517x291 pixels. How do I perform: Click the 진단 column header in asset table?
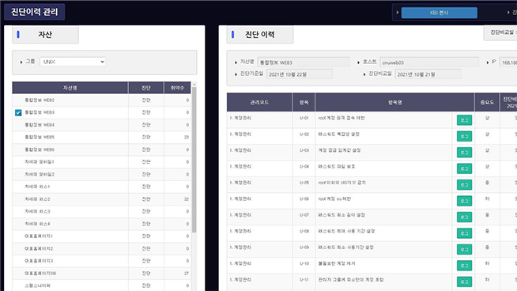[146, 88]
